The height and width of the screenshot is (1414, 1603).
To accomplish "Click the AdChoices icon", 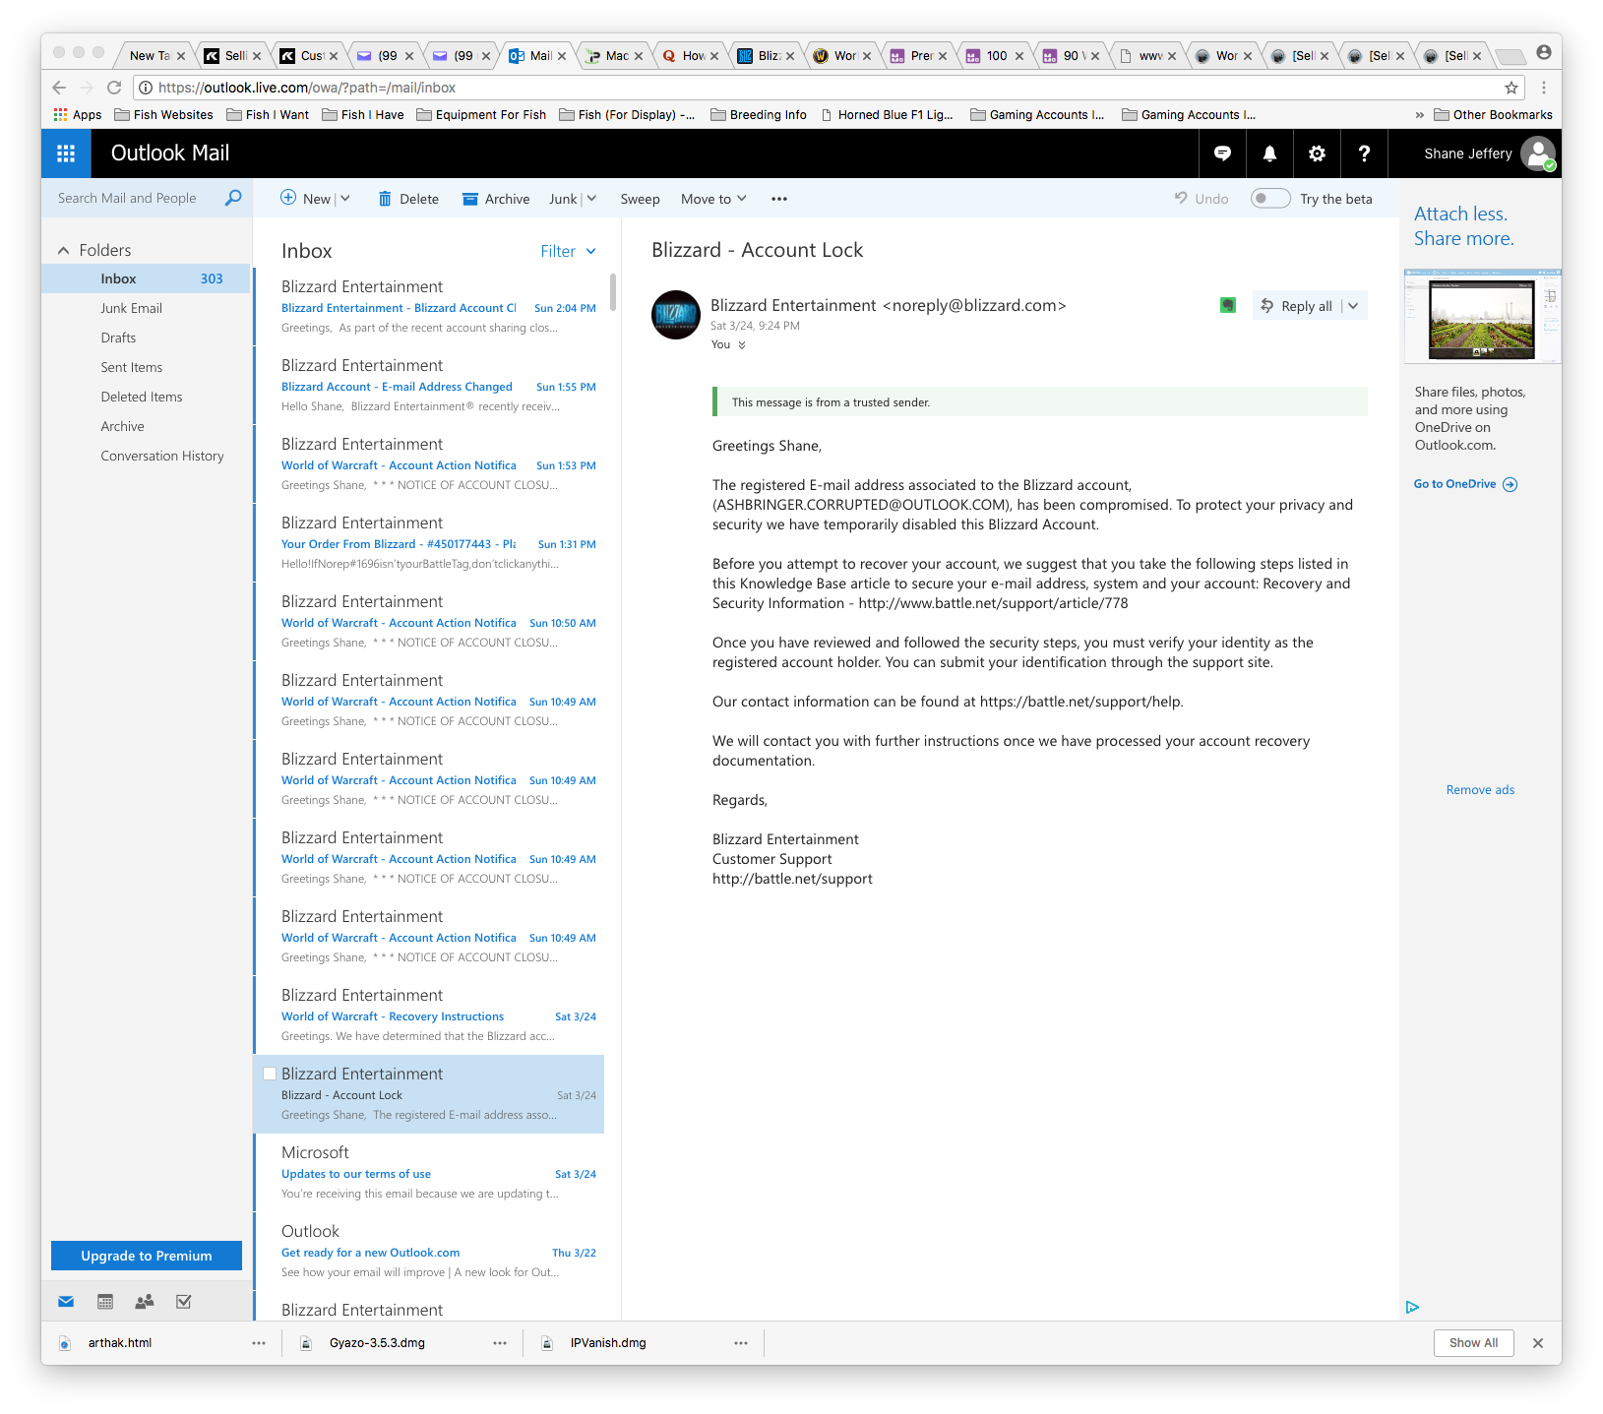I will click(x=1412, y=1307).
